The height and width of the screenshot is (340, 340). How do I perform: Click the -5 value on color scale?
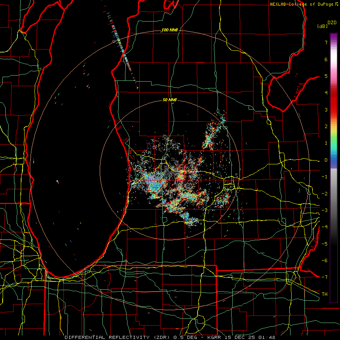(325, 244)
